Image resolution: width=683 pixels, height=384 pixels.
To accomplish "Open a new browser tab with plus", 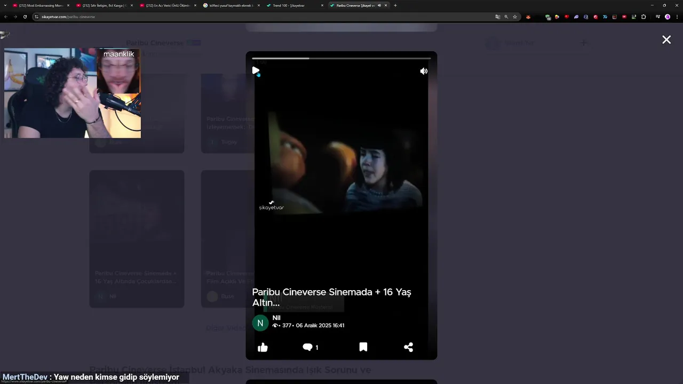I will click(395, 5).
